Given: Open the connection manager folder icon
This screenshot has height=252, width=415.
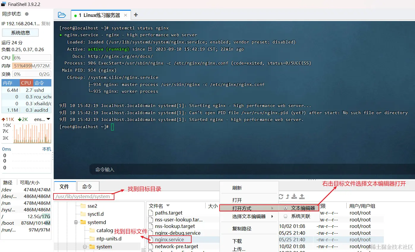Looking at the screenshot, I should coord(62,15).
